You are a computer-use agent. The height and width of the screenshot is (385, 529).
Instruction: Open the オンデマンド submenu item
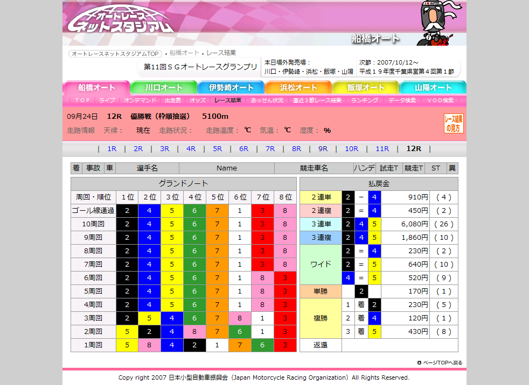pyautogui.click(x=140, y=101)
